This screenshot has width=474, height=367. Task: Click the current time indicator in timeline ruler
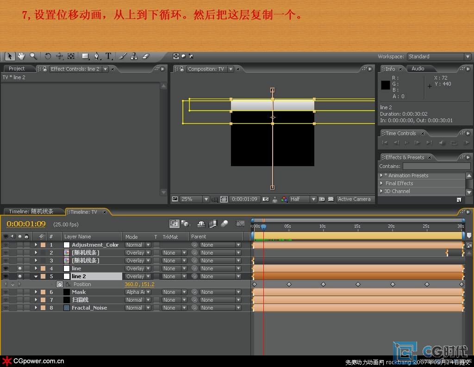pos(263,226)
